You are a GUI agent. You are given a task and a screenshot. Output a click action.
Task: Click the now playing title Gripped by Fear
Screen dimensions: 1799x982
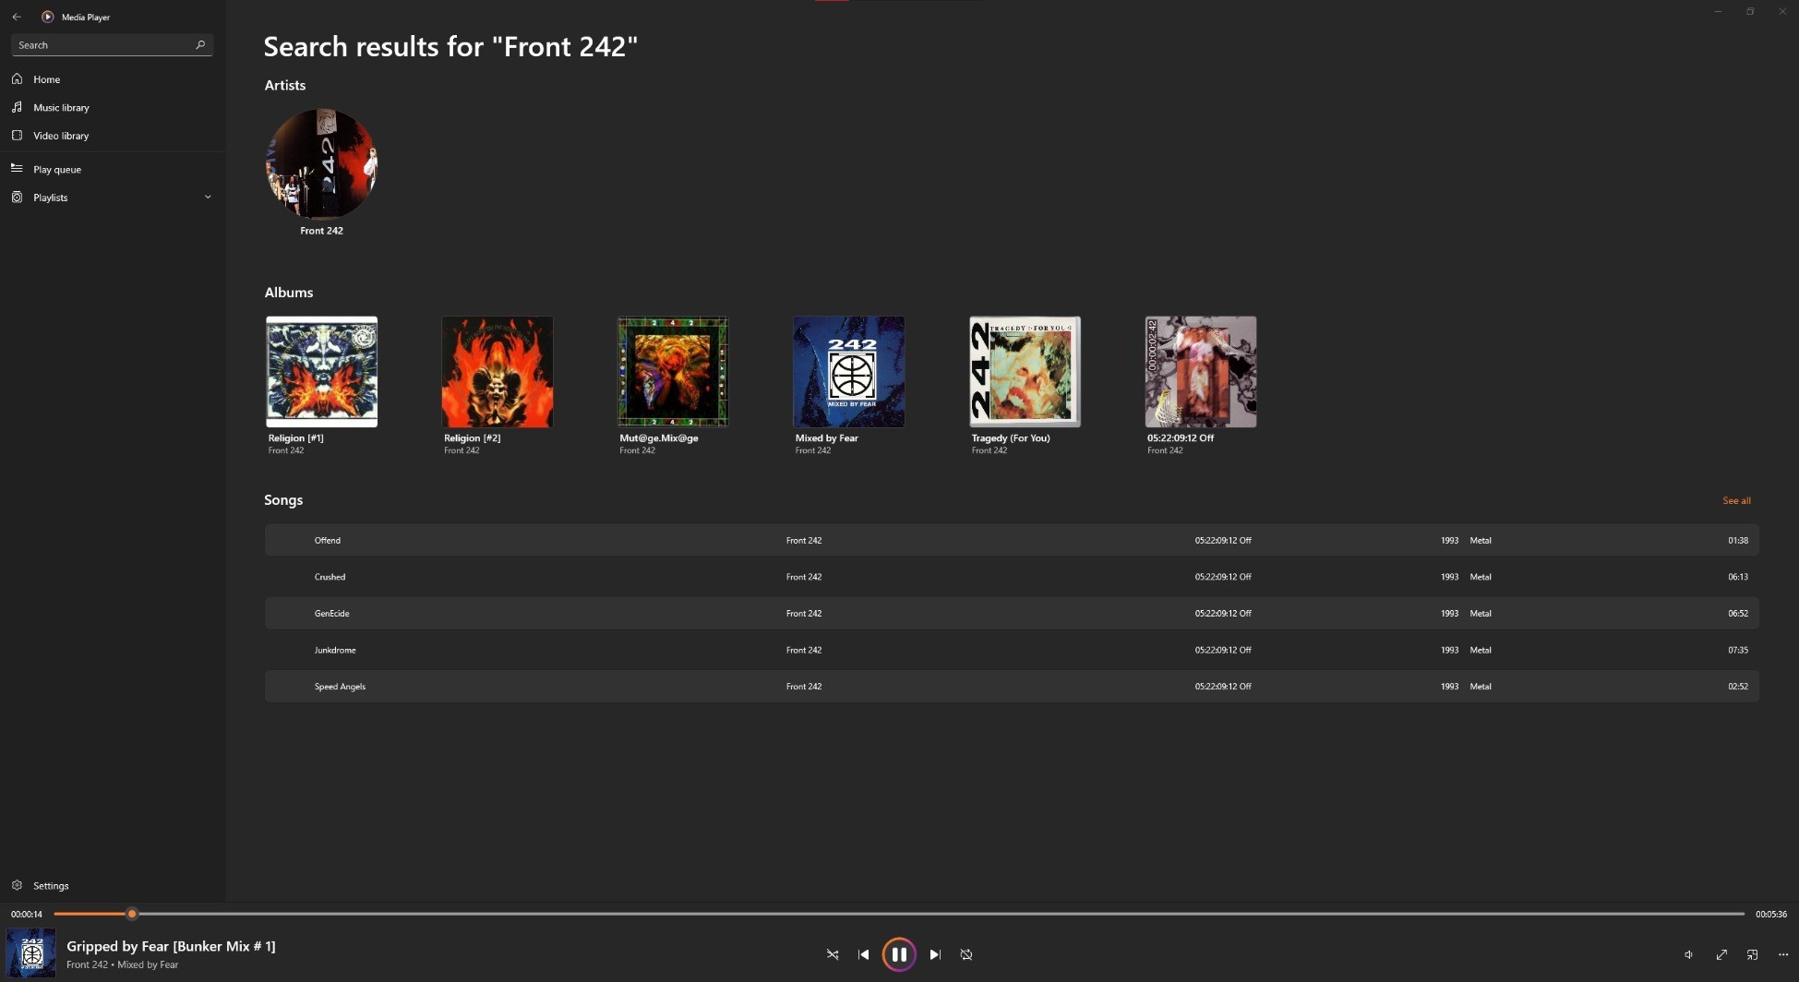(x=171, y=946)
